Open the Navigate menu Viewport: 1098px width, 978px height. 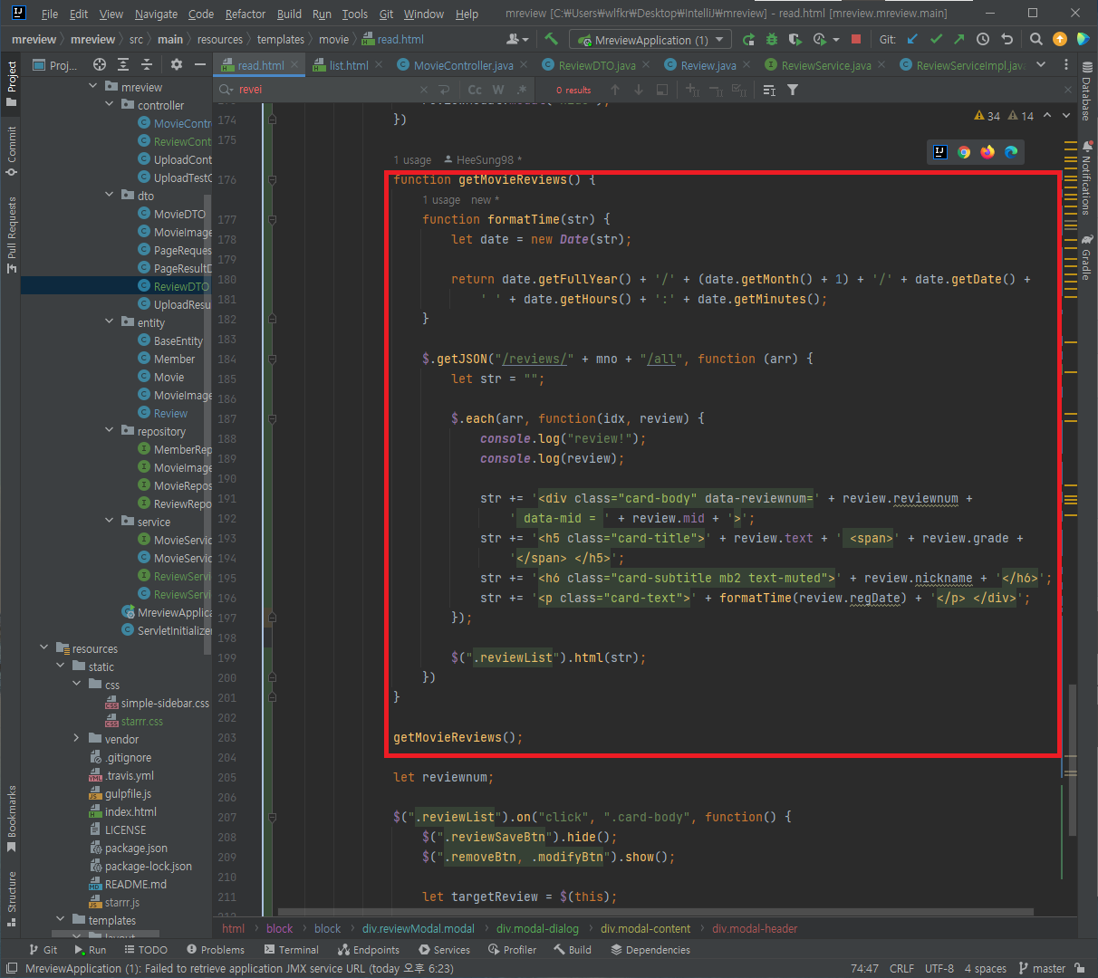pos(156,14)
